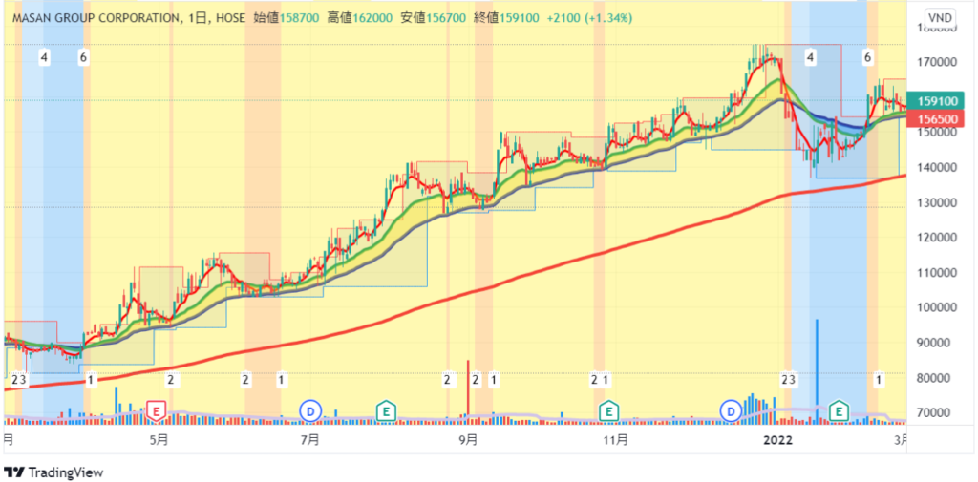This screenshot has width=978, height=482.
Task: Click the 安値156700 low value
Action: pyautogui.click(x=434, y=18)
